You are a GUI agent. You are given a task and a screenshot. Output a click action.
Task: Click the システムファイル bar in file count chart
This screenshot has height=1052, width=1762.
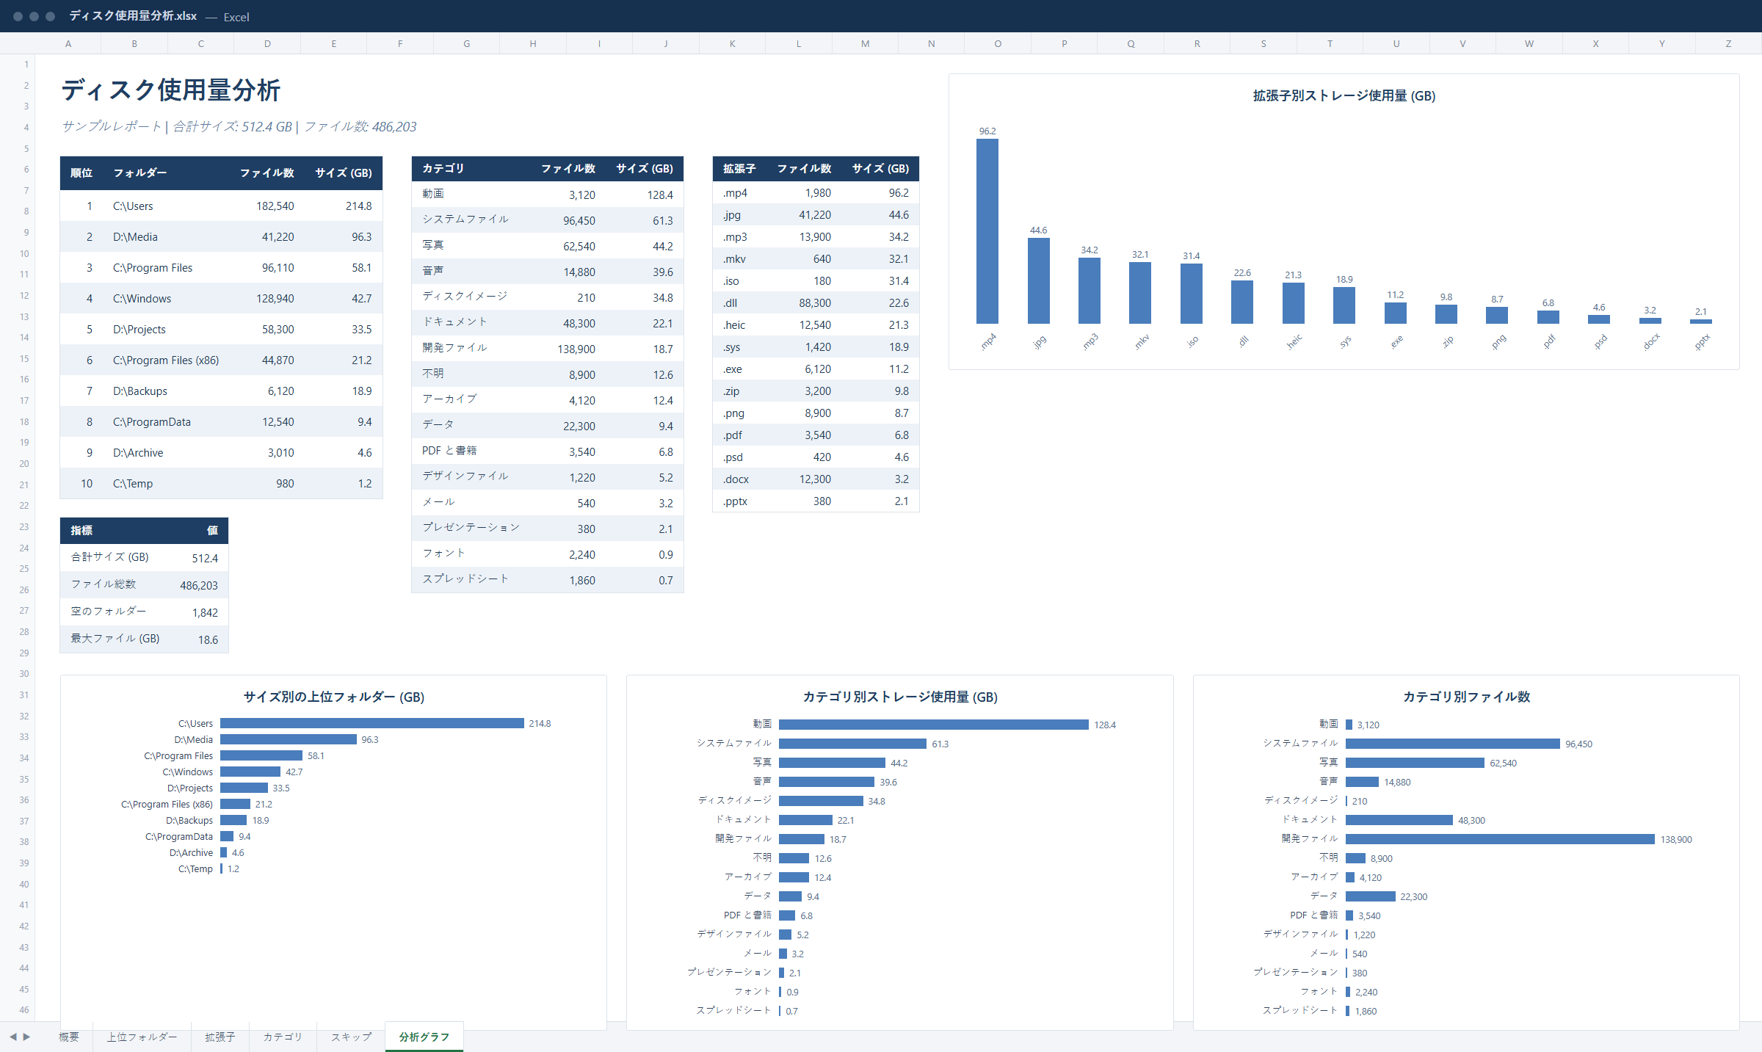(x=1453, y=744)
